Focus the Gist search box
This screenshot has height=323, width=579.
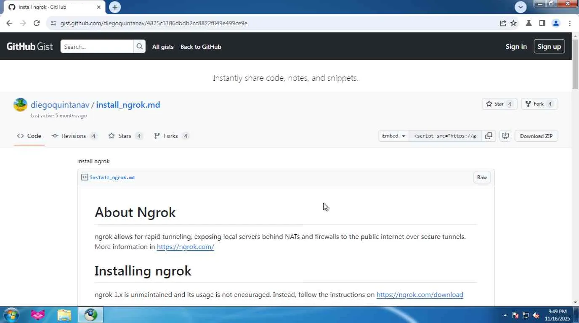point(97,47)
